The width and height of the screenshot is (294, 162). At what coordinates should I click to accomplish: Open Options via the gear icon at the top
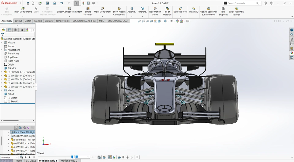pyautogui.click(x=93, y=3)
